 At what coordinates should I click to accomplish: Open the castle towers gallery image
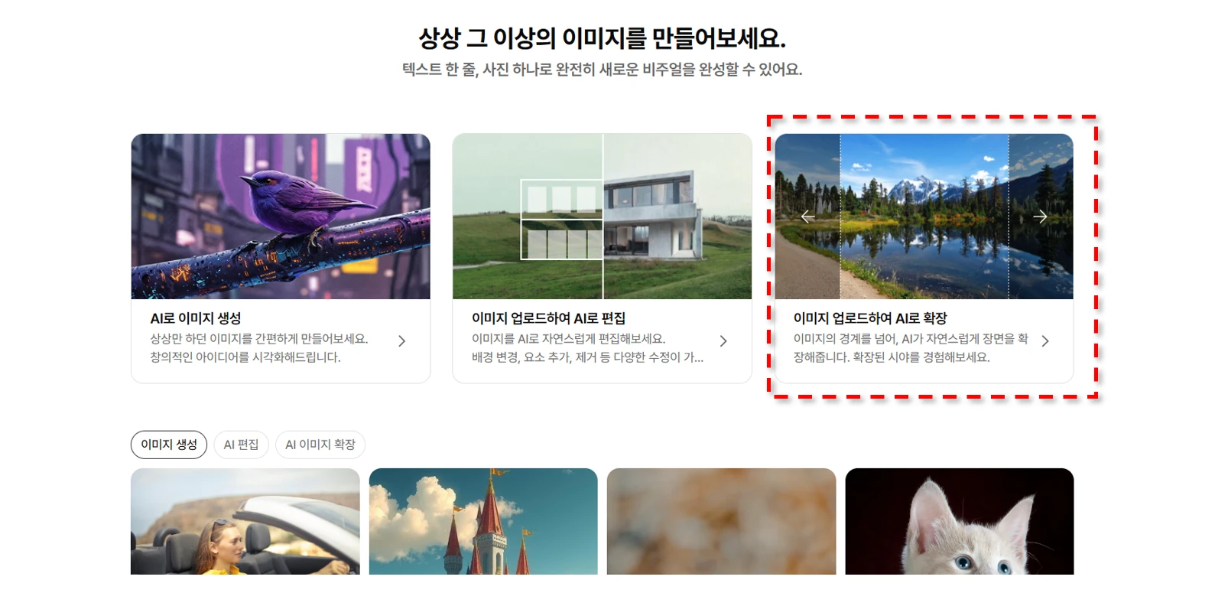point(483,522)
